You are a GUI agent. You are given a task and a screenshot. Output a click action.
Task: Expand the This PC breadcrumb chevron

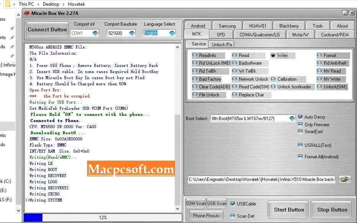[x=38, y=4]
